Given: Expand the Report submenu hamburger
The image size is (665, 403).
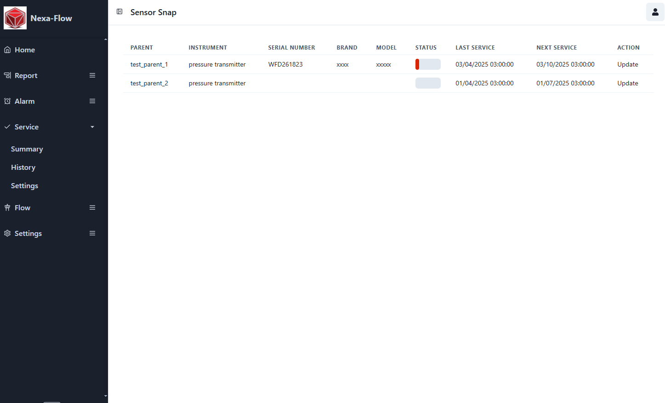Looking at the screenshot, I should 92,75.
